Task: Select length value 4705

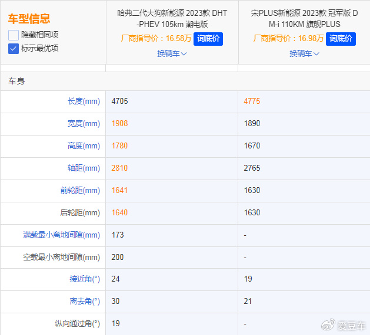Action: click(119, 101)
